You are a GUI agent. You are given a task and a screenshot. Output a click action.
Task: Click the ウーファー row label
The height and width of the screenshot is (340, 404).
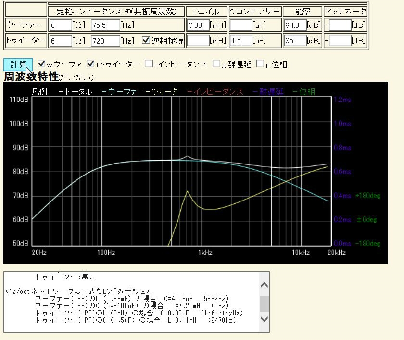click(24, 25)
